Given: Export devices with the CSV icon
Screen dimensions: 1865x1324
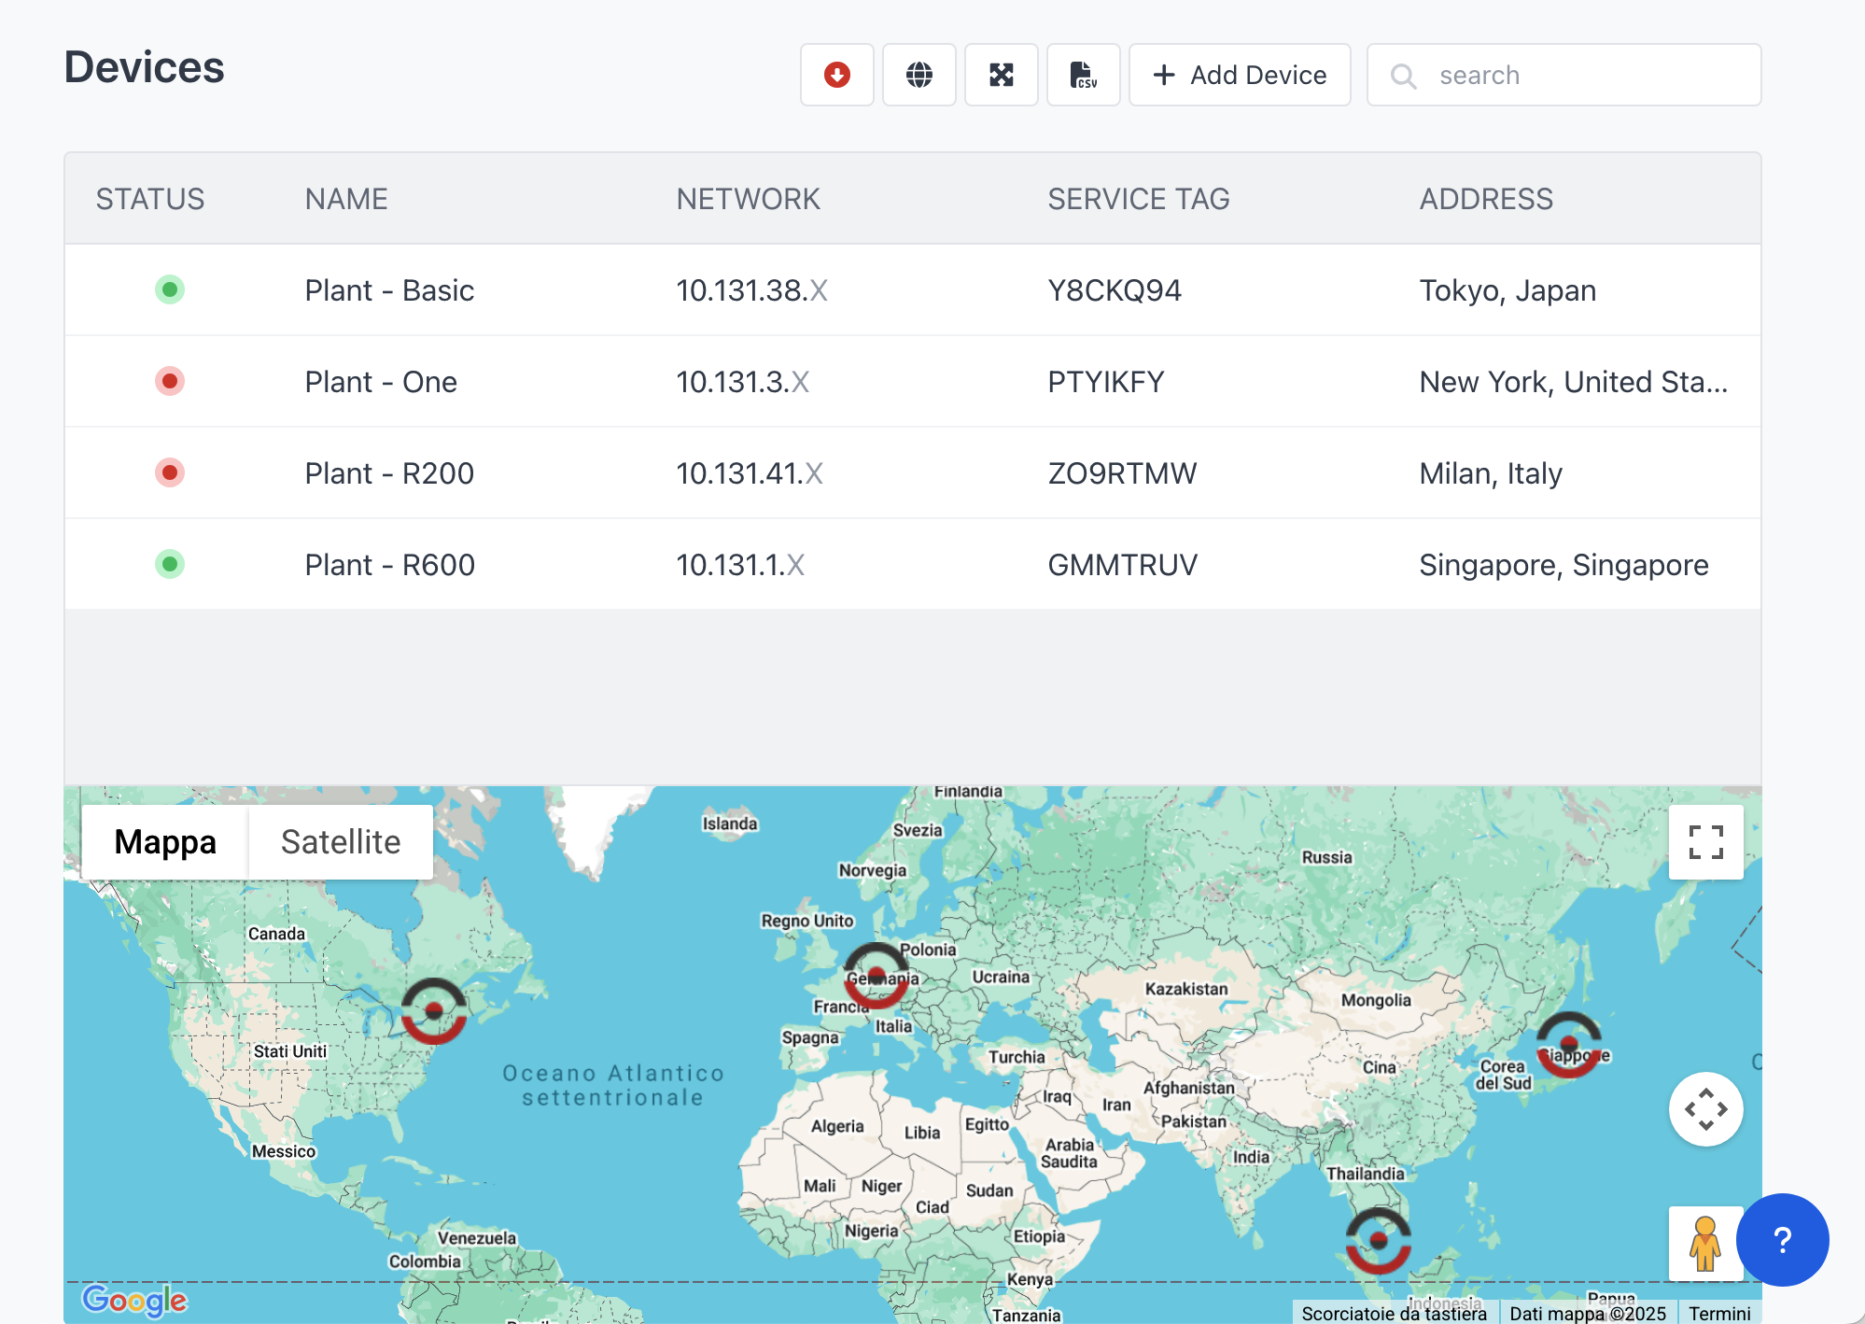Looking at the screenshot, I should (1083, 75).
